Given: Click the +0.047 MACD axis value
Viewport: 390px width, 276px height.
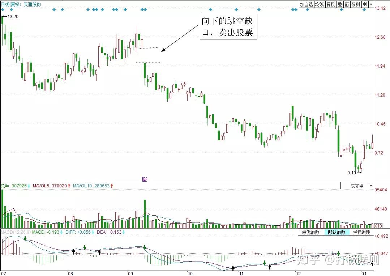Looking at the screenshot, I should pos(381,253).
